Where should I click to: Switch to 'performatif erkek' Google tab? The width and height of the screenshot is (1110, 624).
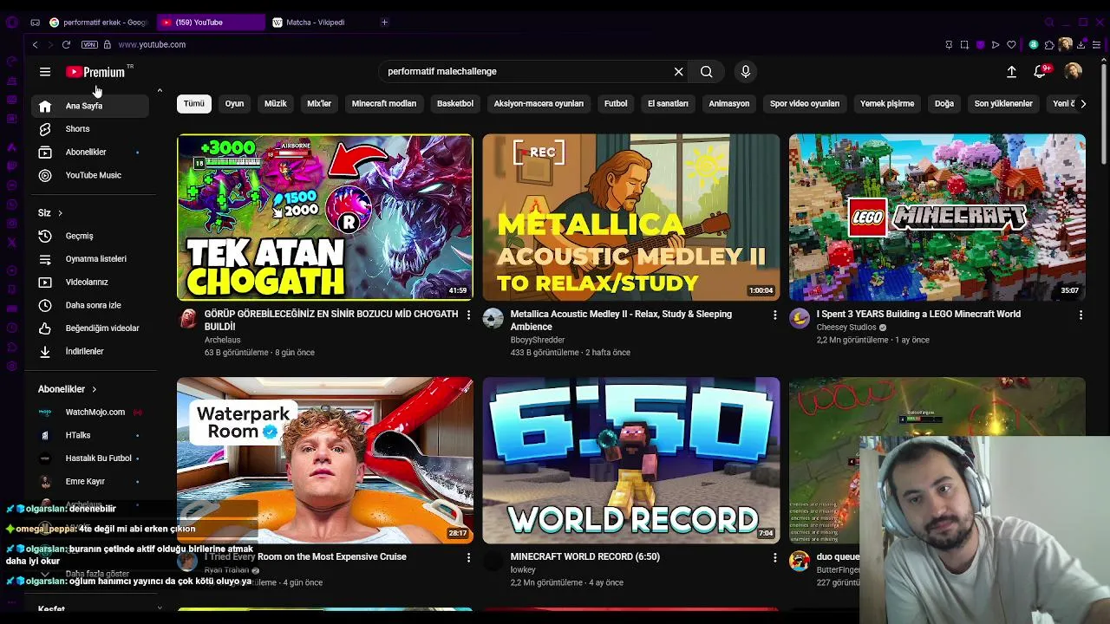pos(98,22)
